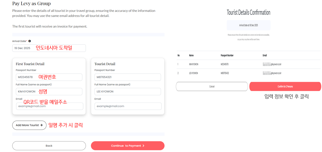Cancel the tourist details confirmation
The width and height of the screenshot is (322, 152).
click(212, 87)
